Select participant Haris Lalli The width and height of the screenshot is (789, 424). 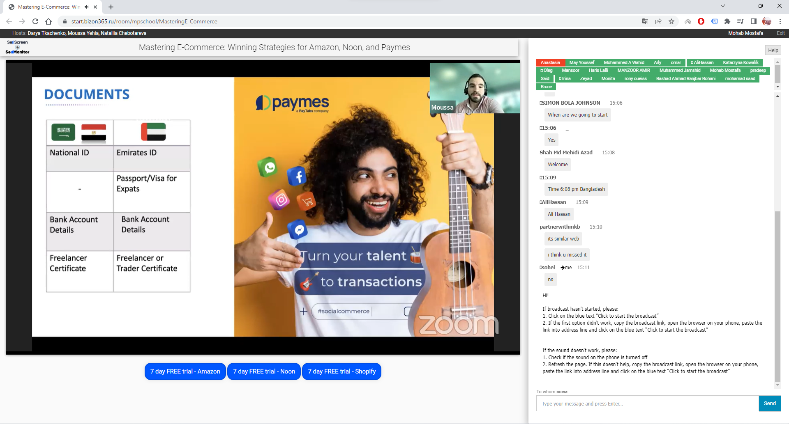(598, 71)
